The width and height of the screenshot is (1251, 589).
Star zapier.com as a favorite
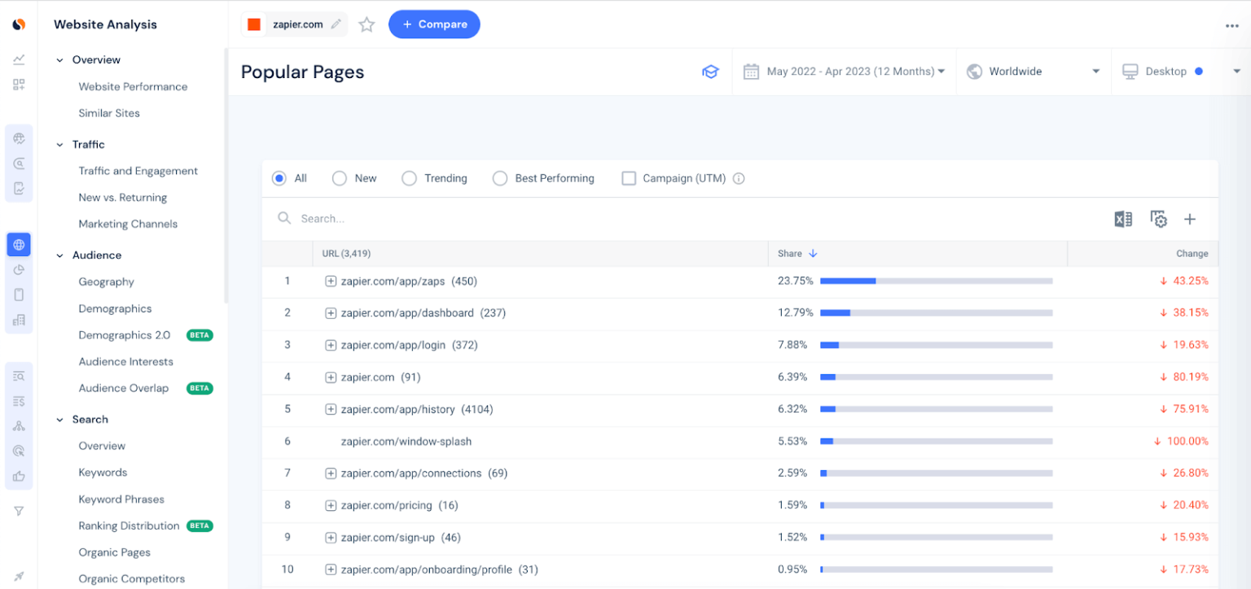pyautogui.click(x=366, y=24)
